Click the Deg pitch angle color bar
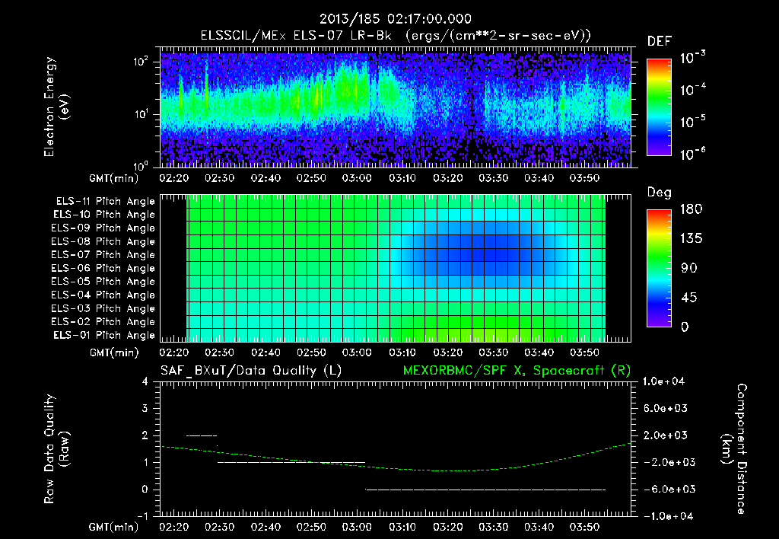The image size is (779, 539). pyautogui.click(x=660, y=268)
